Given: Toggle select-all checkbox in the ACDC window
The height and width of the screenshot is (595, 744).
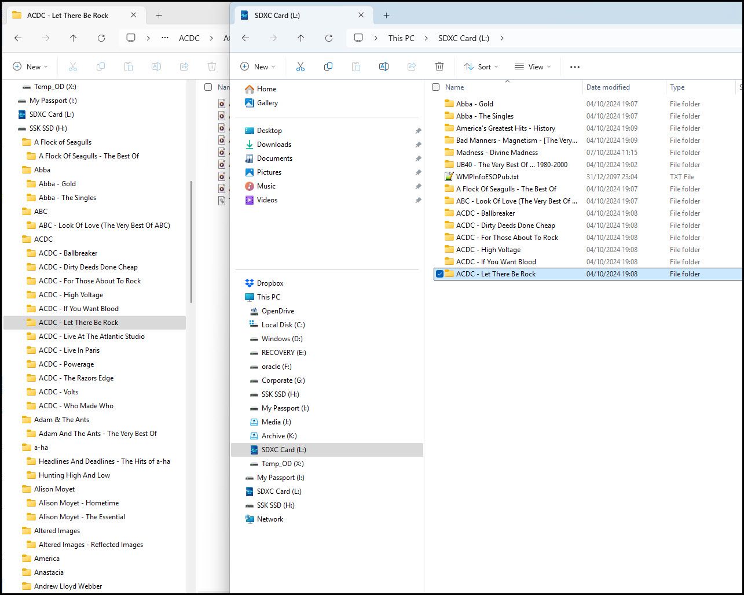Looking at the screenshot, I should pos(208,87).
